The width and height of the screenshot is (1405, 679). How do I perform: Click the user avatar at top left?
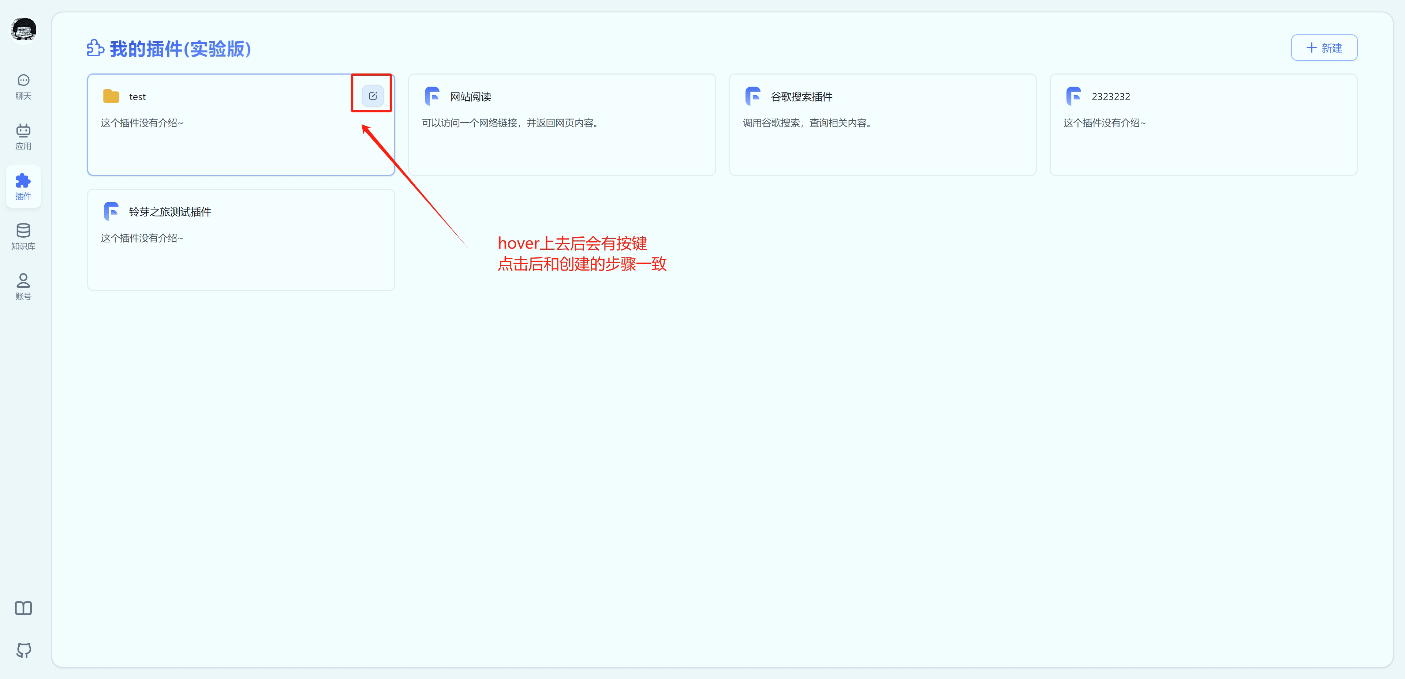[23, 29]
